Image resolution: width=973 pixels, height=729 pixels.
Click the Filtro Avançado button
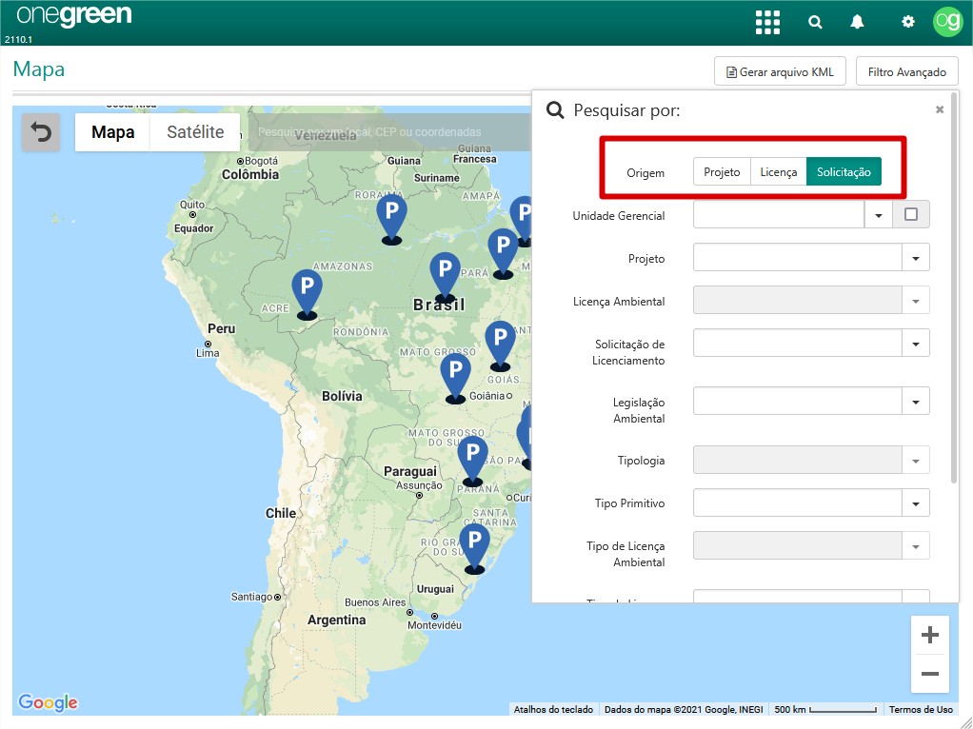pyautogui.click(x=906, y=72)
